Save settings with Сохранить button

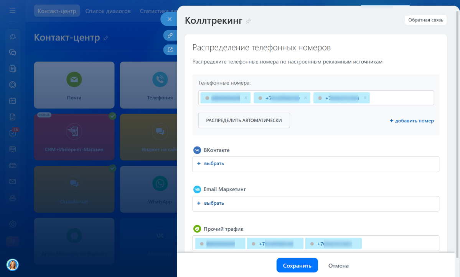pos(297,266)
